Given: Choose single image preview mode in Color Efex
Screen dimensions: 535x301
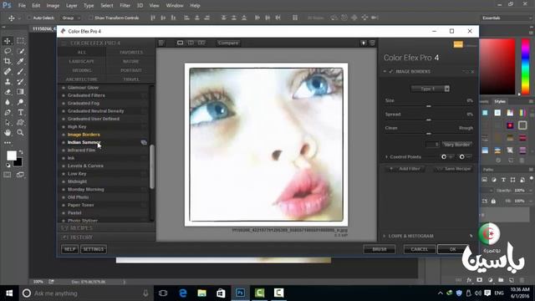Looking at the screenshot, I should [x=180, y=43].
